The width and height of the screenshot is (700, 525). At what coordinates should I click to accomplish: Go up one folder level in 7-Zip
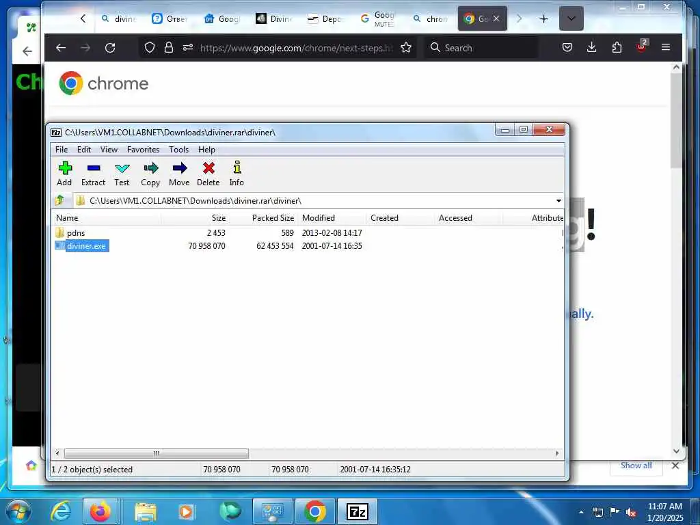[60, 200]
